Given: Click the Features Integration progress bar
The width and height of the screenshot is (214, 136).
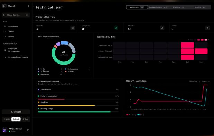Looking at the screenshot, I should [78, 99].
